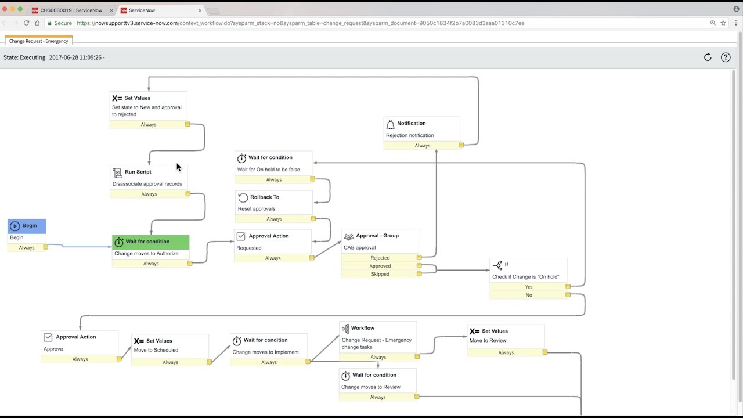Click the Always condition under Move to Scheduled
Viewport: 743px width, 418px height.
pos(171,362)
